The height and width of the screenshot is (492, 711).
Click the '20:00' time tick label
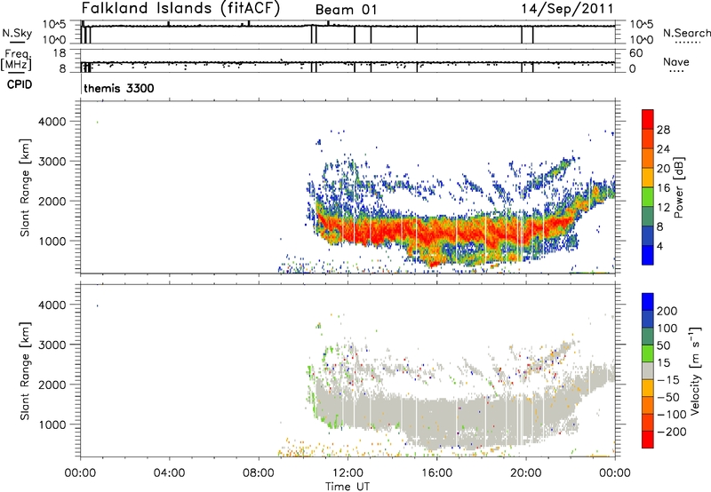(526, 473)
